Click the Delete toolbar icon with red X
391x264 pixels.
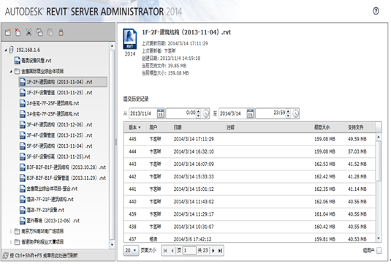pyautogui.click(x=18, y=32)
